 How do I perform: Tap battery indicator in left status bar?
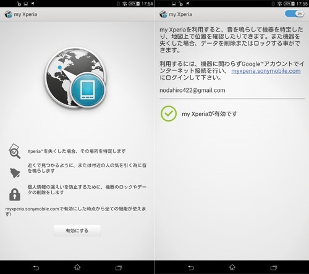coord(134,4)
